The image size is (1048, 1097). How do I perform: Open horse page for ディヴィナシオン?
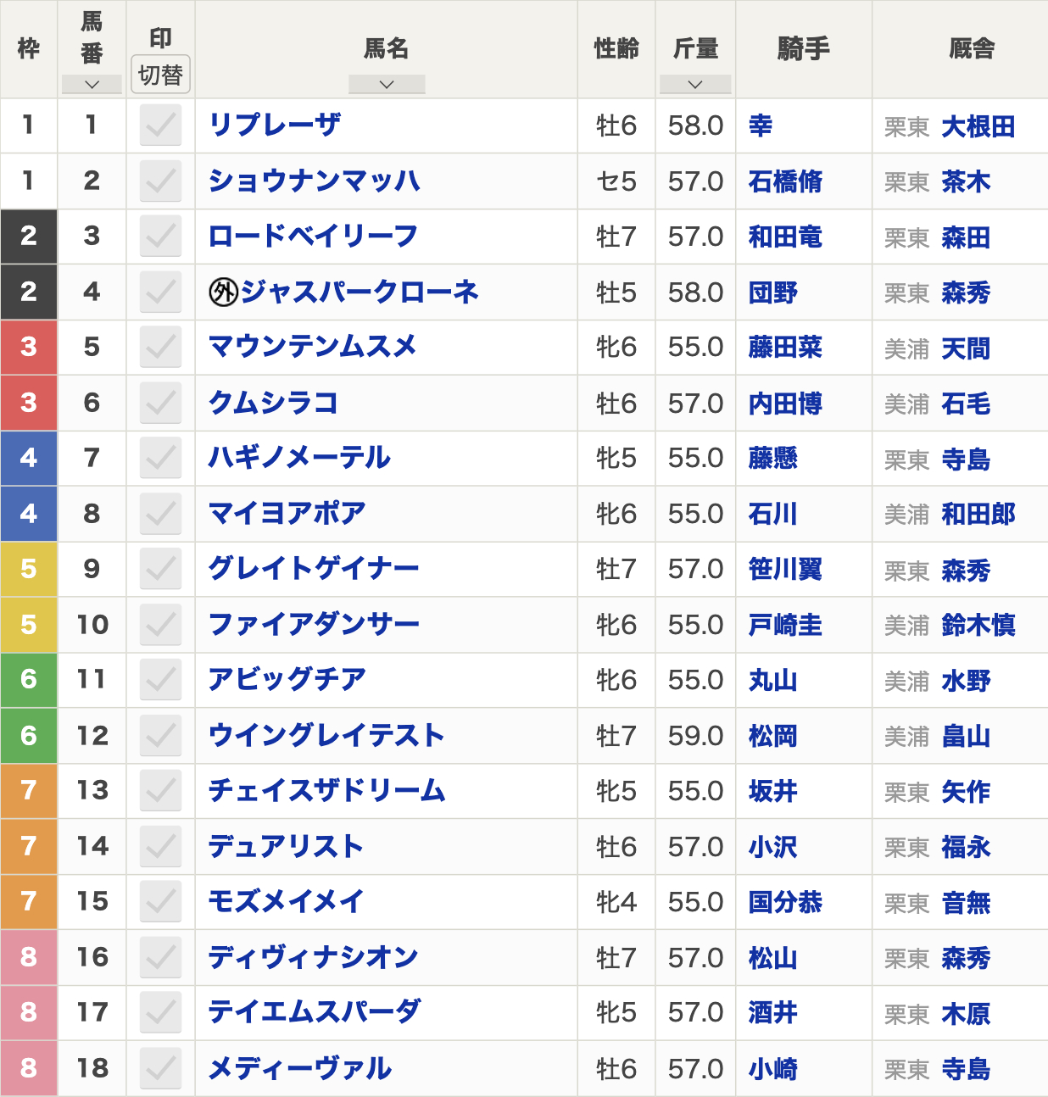pyautogui.click(x=314, y=957)
